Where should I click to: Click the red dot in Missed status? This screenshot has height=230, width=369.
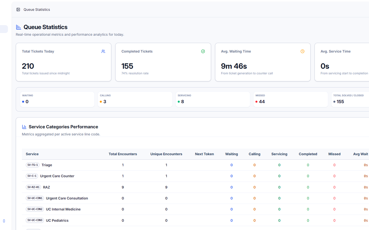pos(257,102)
